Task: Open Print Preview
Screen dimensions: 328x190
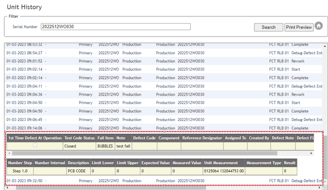Action: click(299, 27)
